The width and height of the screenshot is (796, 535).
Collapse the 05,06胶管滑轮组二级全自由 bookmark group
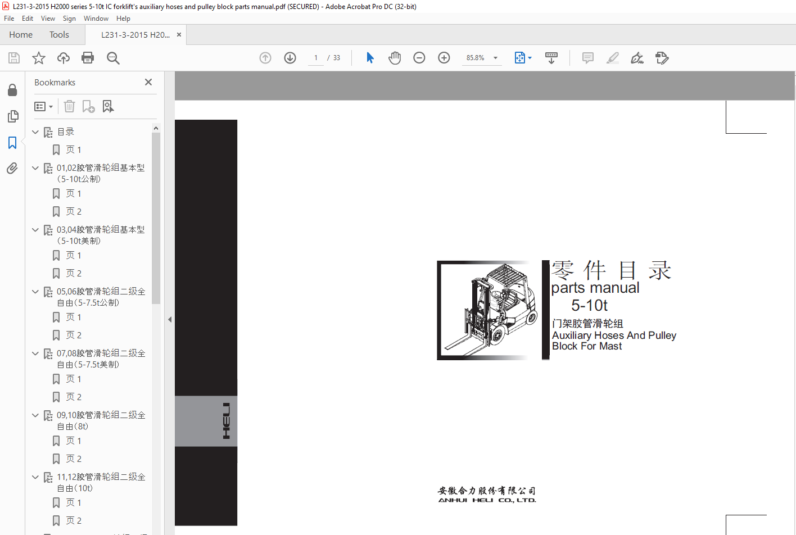click(x=35, y=292)
